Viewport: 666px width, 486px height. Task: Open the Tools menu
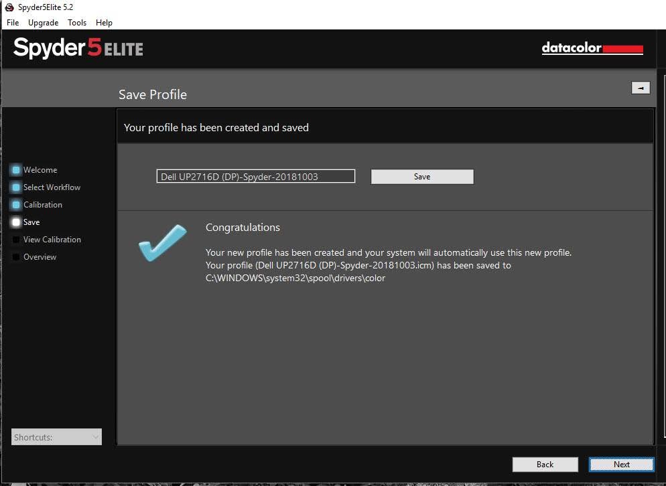point(77,23)
